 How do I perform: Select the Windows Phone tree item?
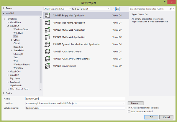22,65
